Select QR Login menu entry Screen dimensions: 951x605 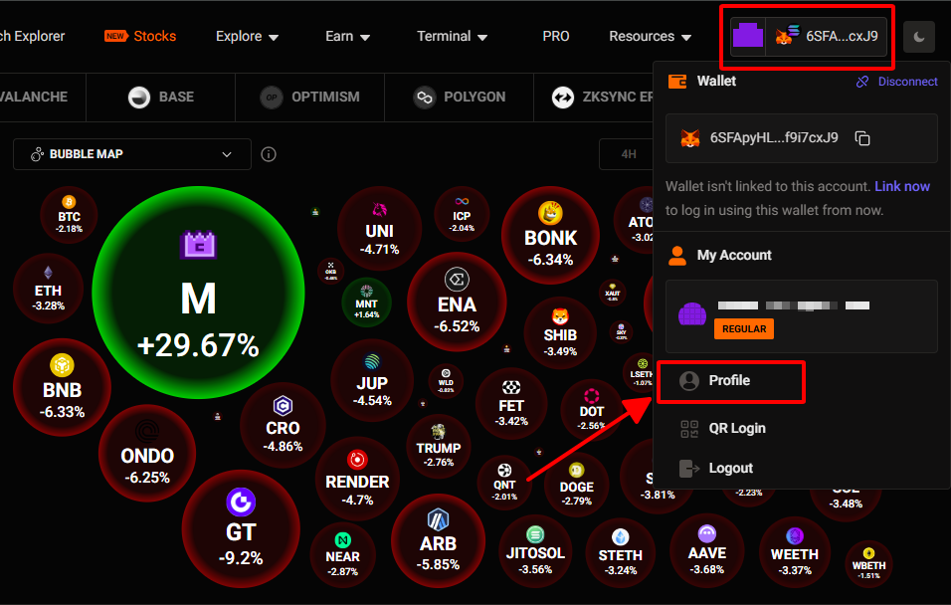(x=723, y=429)
